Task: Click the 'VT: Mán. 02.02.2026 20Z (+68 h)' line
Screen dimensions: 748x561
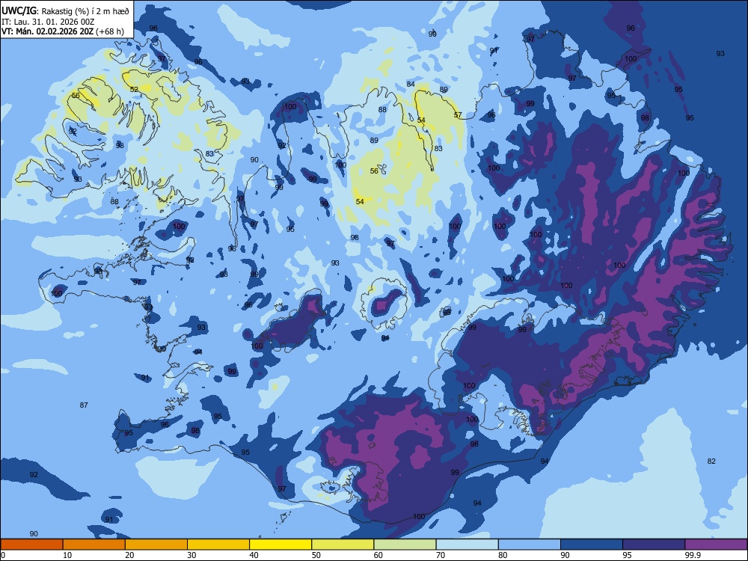Action: click(x=63, y=31)
